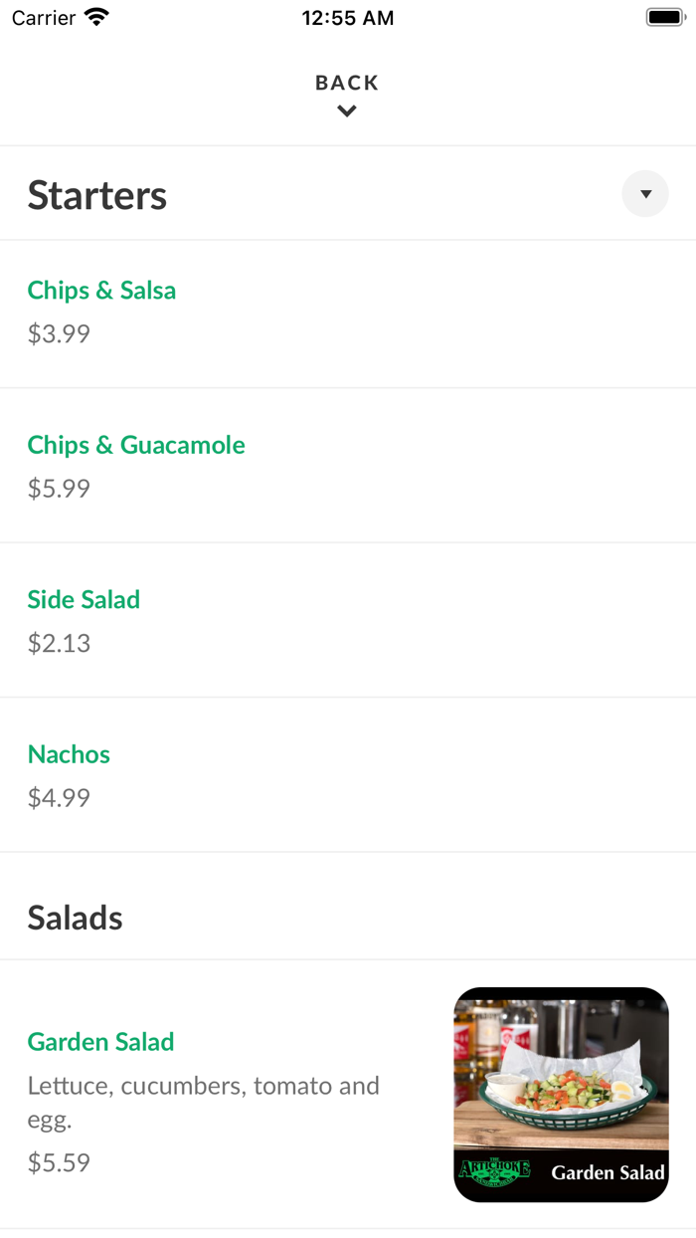The image size is (696, 1238).
Task: Expand the BACK navigation chevron
Action: tap(346, 110)
